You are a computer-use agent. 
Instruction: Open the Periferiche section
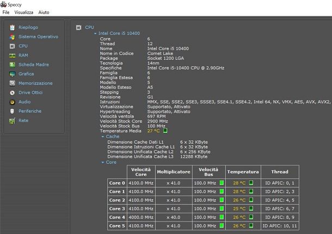30,111
